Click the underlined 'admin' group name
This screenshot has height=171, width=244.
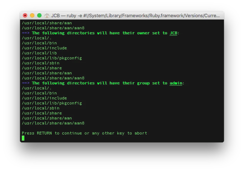click(176, 83)
